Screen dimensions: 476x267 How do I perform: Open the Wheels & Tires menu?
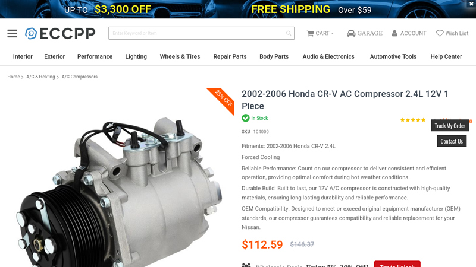click(180, 56)
